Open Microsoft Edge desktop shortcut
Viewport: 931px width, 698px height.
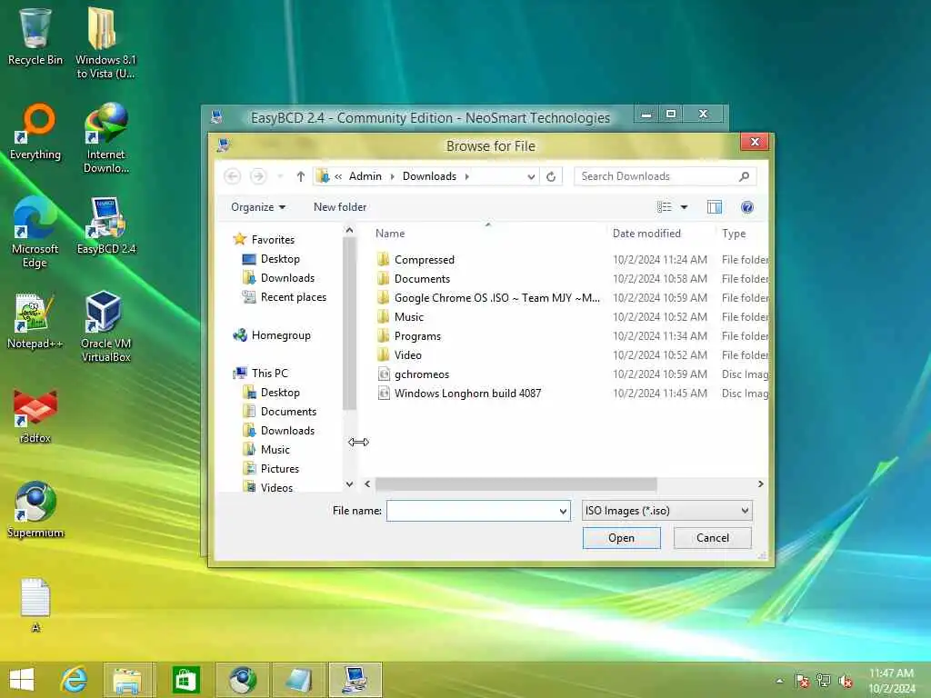(35, 233)
